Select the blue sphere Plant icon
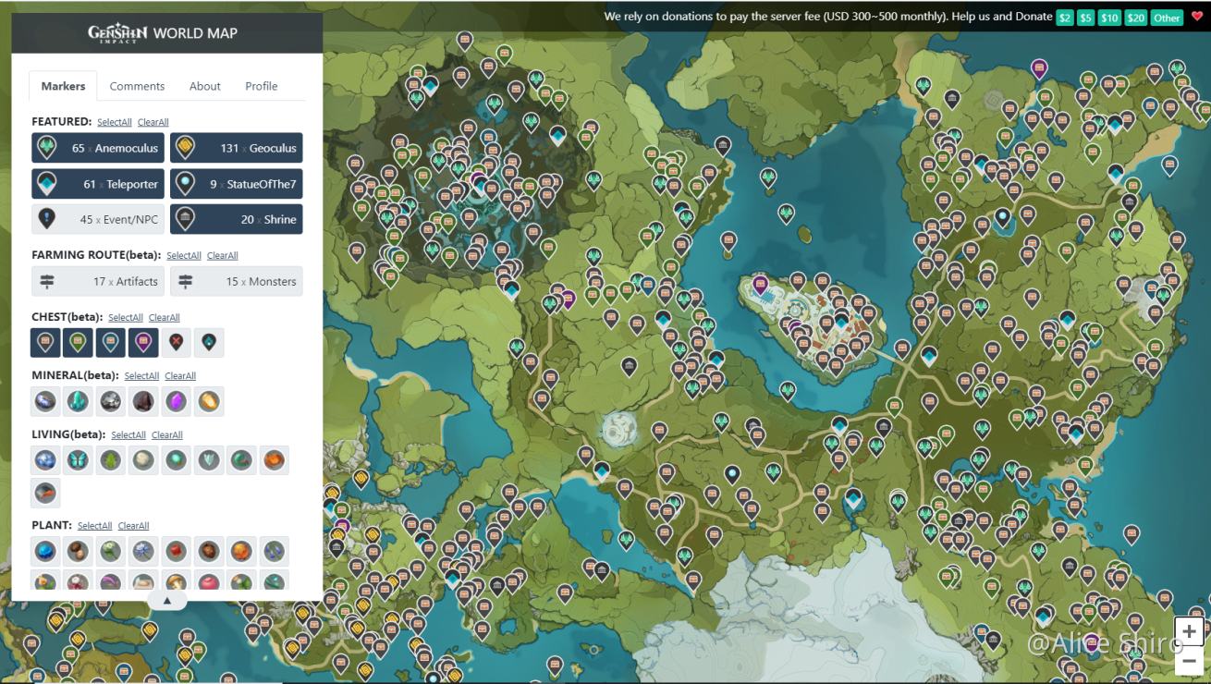Viewport: 1211px width, 684px height. 46,552
